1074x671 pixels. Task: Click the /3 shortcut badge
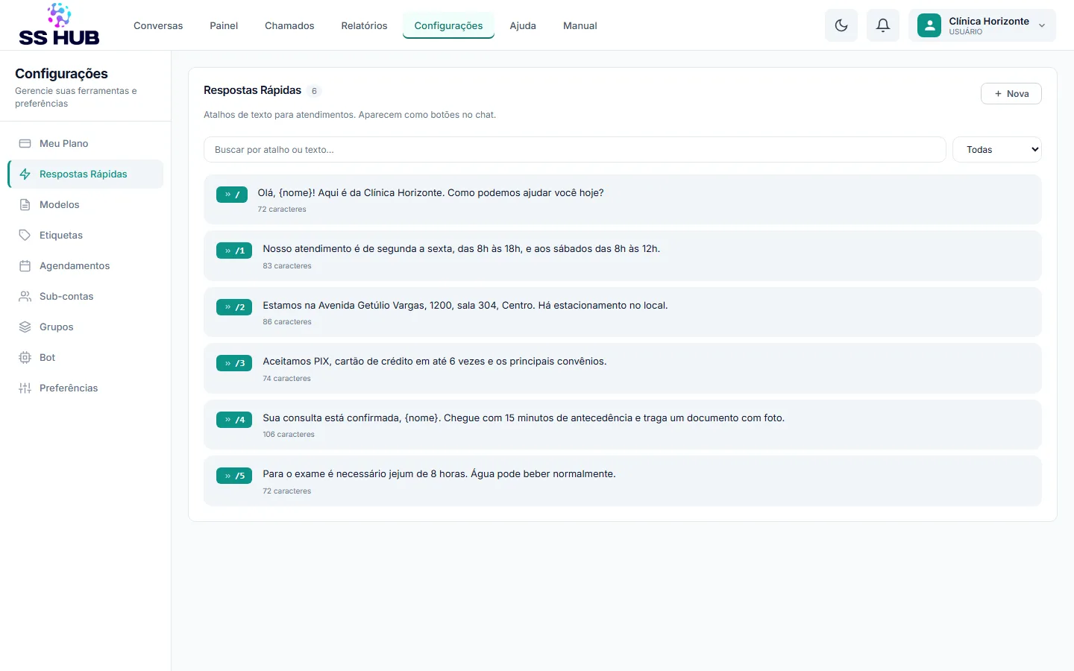click(x=234, y=363)
